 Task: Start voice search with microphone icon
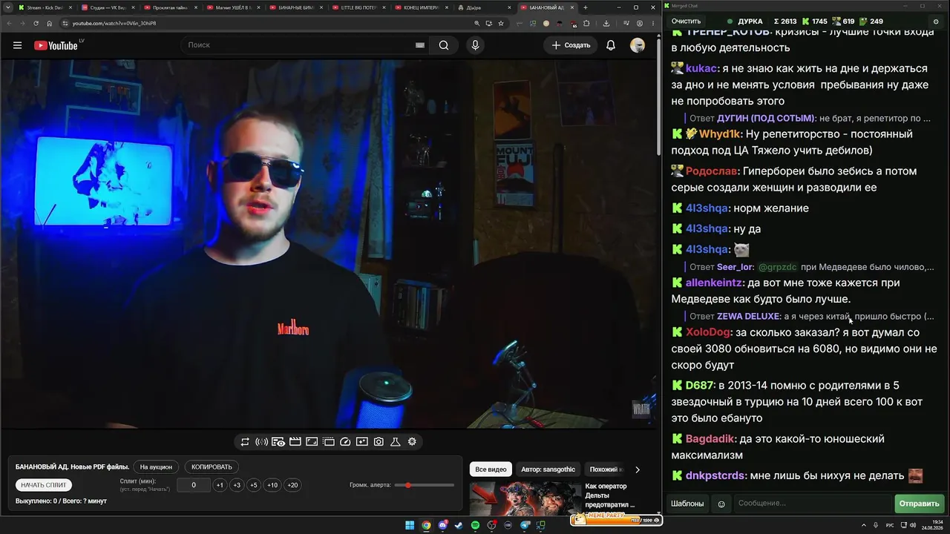pyautogui.click(x=476, y=45)
